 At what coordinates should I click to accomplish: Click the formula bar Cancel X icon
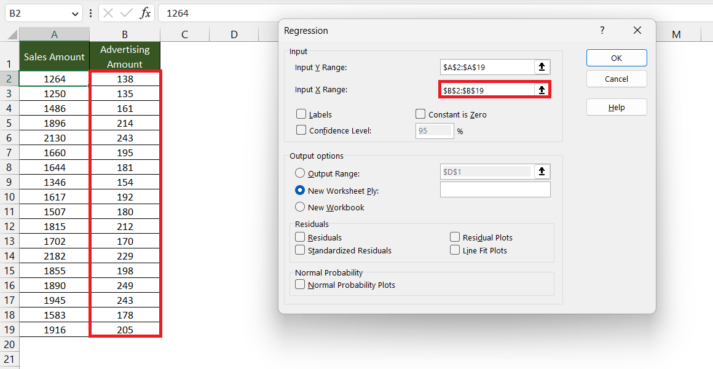(108, 13)
